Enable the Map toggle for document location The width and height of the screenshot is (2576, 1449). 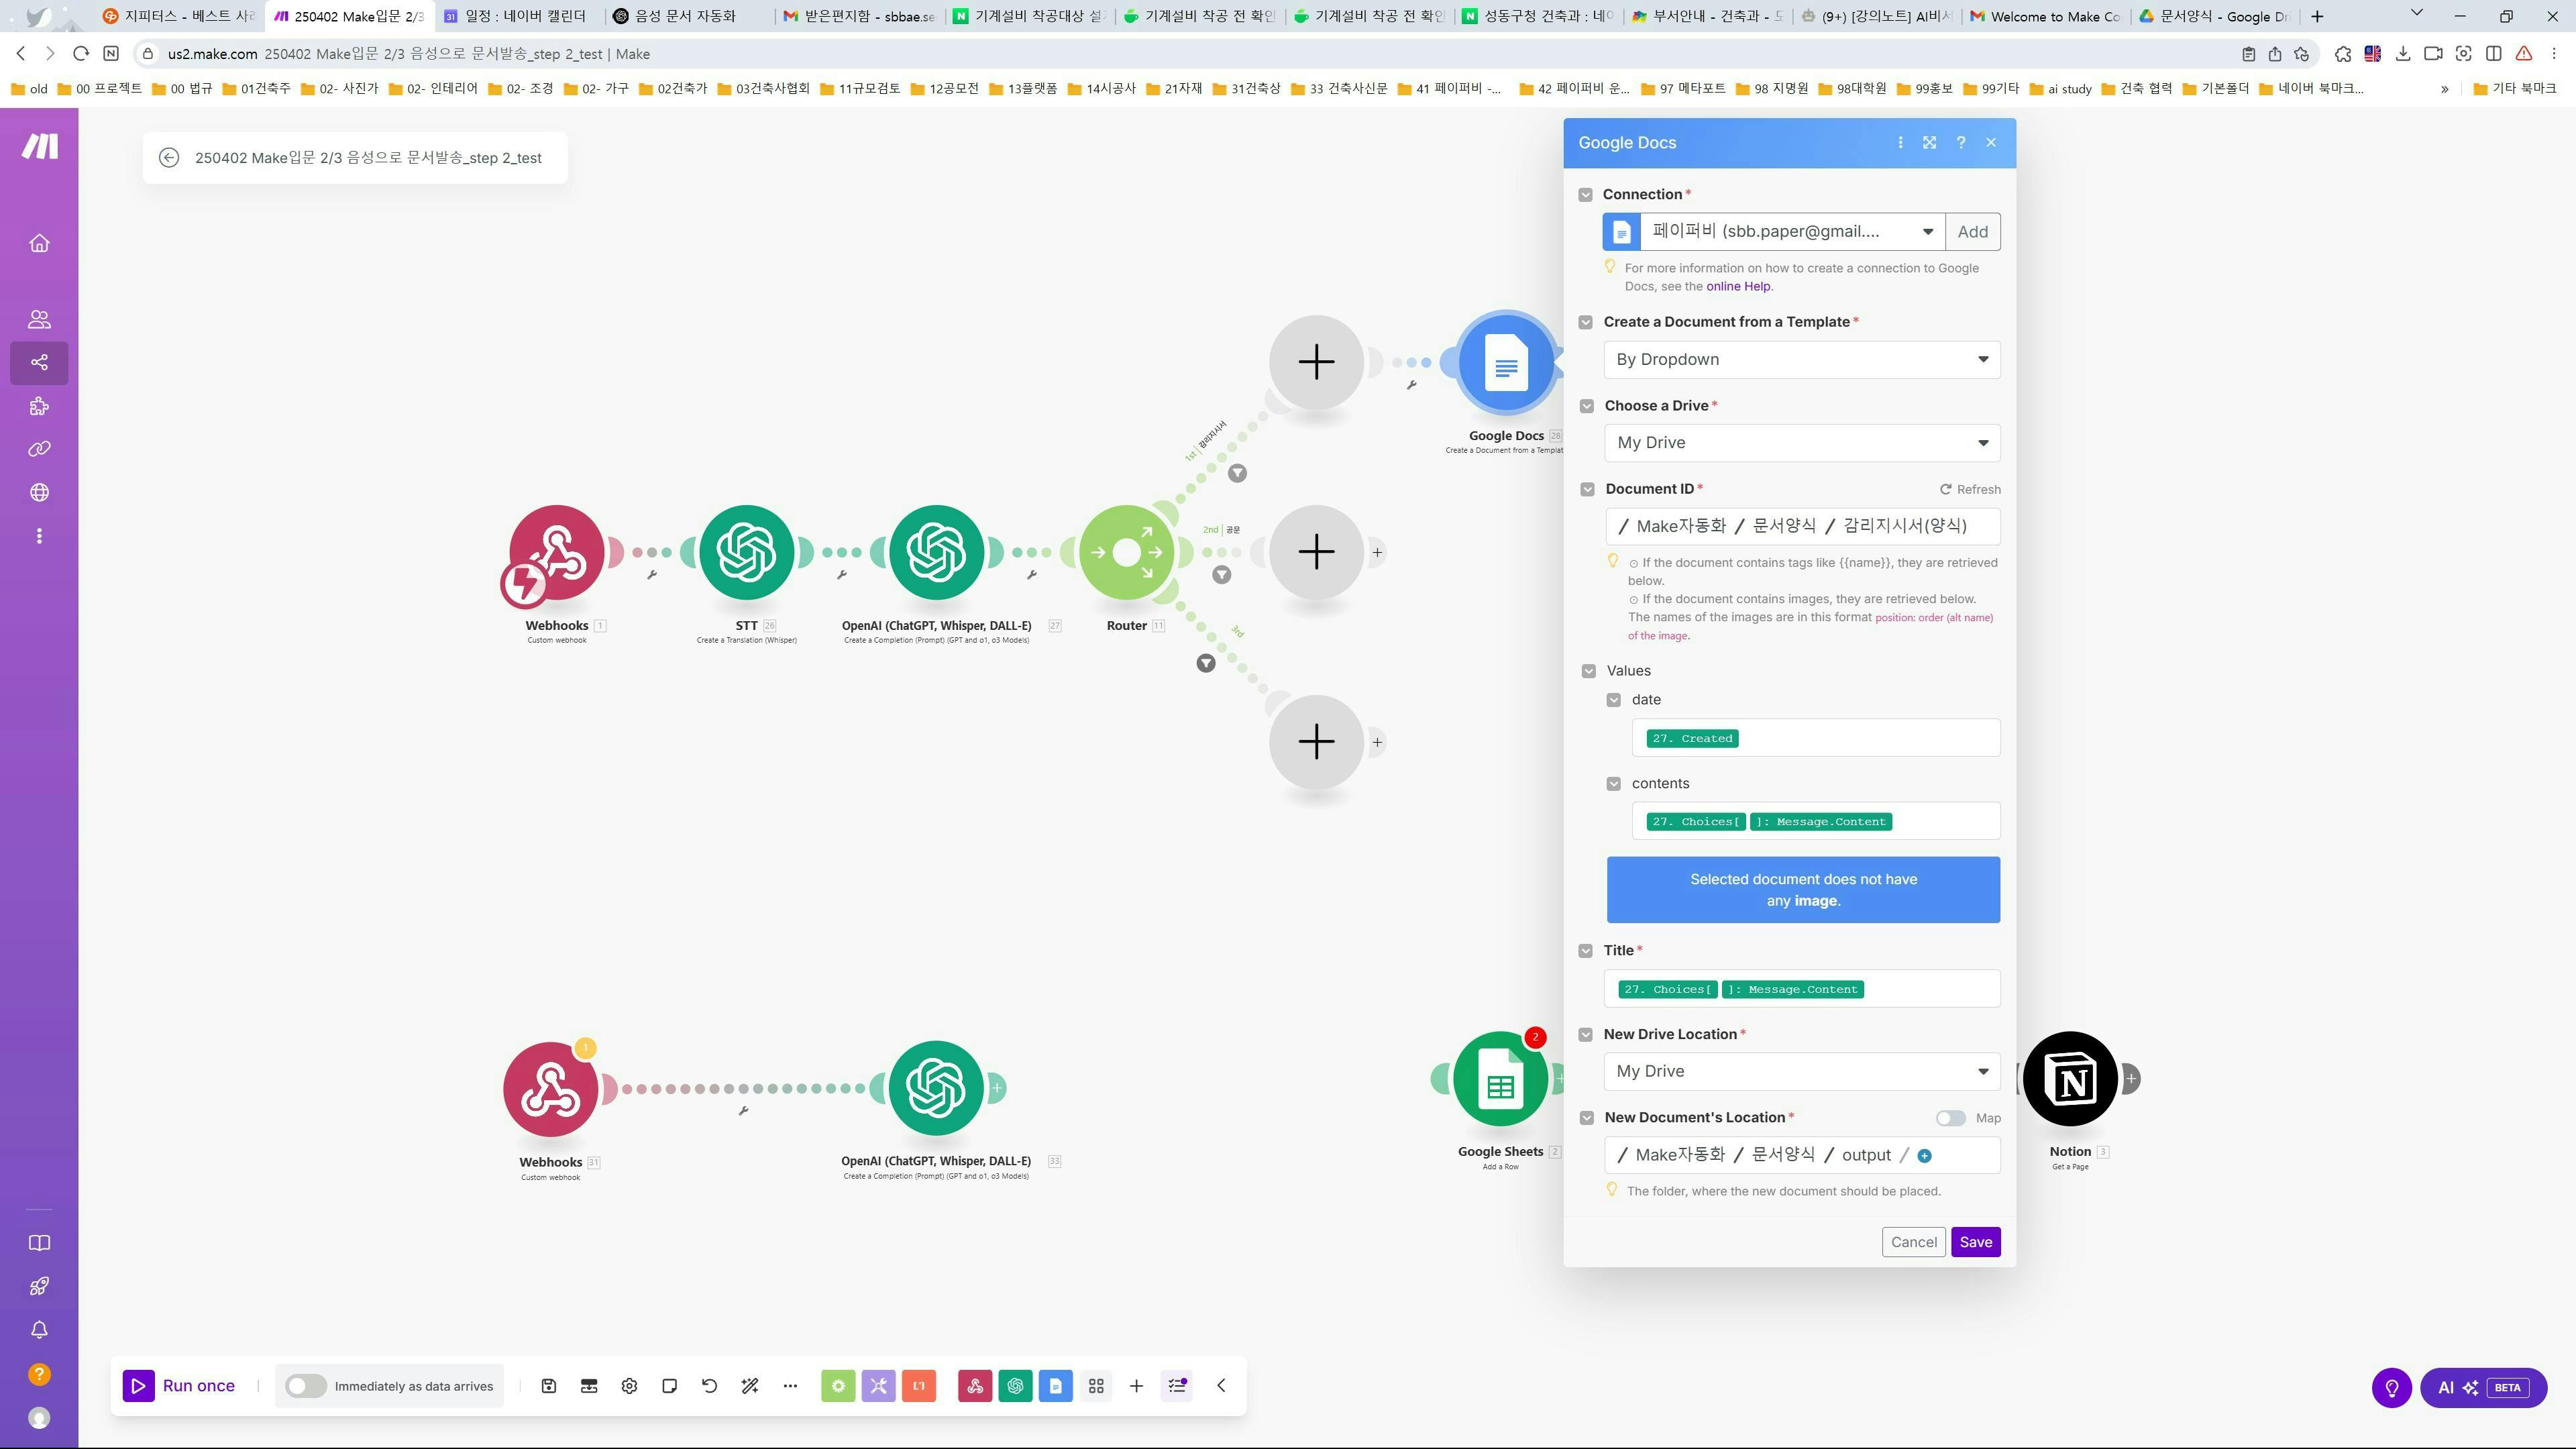click(x=1950, y=1118)
